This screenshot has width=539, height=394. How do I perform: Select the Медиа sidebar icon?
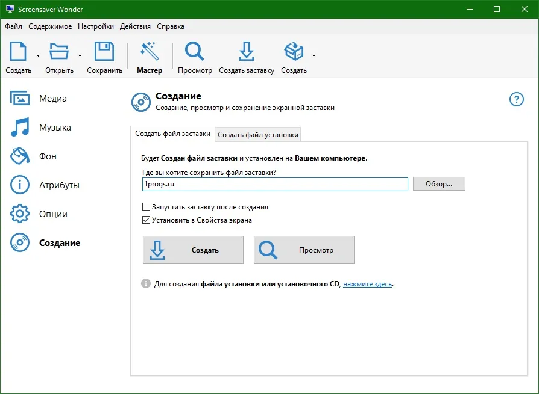pos(20,99)
